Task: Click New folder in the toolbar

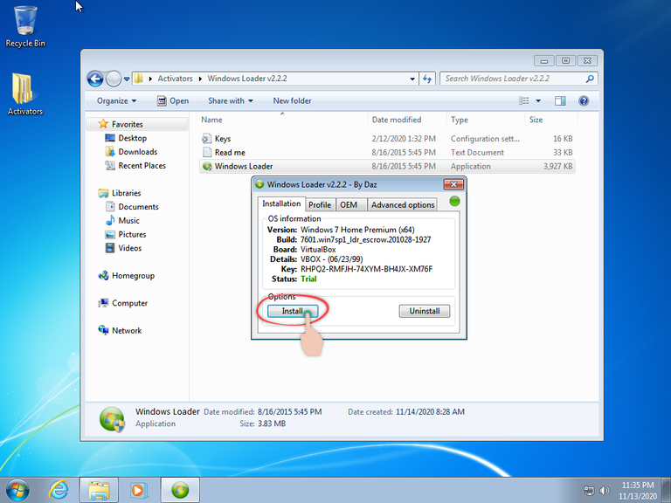Action: (x=293, y=101)
